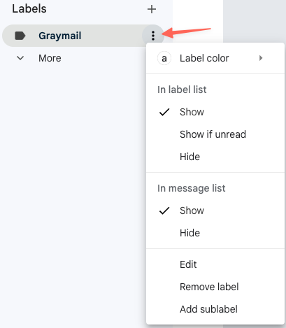
Task: Click the plus icon to create new label
Action: coord(152,9)
